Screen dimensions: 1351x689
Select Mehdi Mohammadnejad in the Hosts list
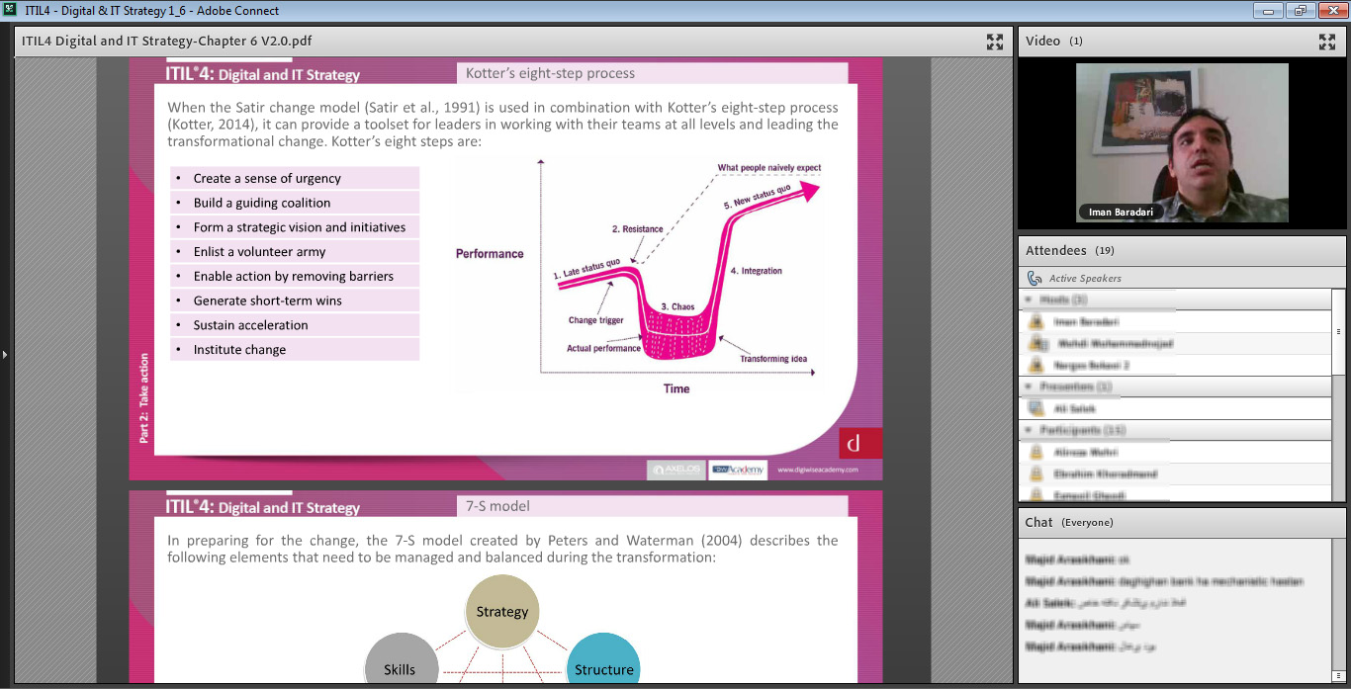click(x=1176, y=343)
